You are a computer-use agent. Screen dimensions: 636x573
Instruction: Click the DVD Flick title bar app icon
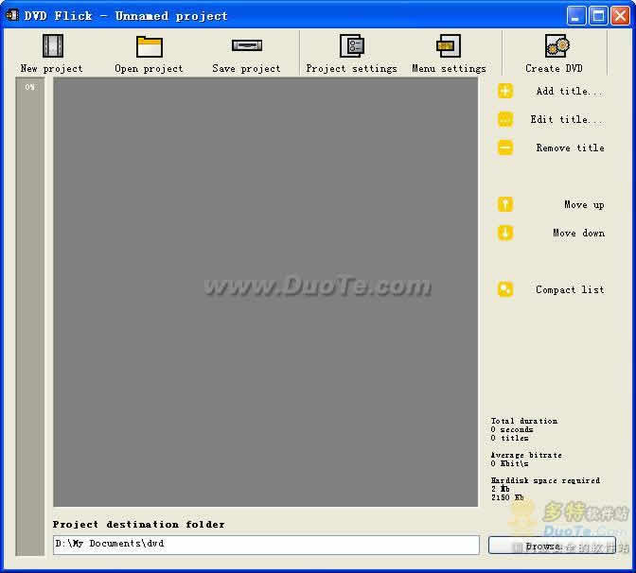coord(12,15)
